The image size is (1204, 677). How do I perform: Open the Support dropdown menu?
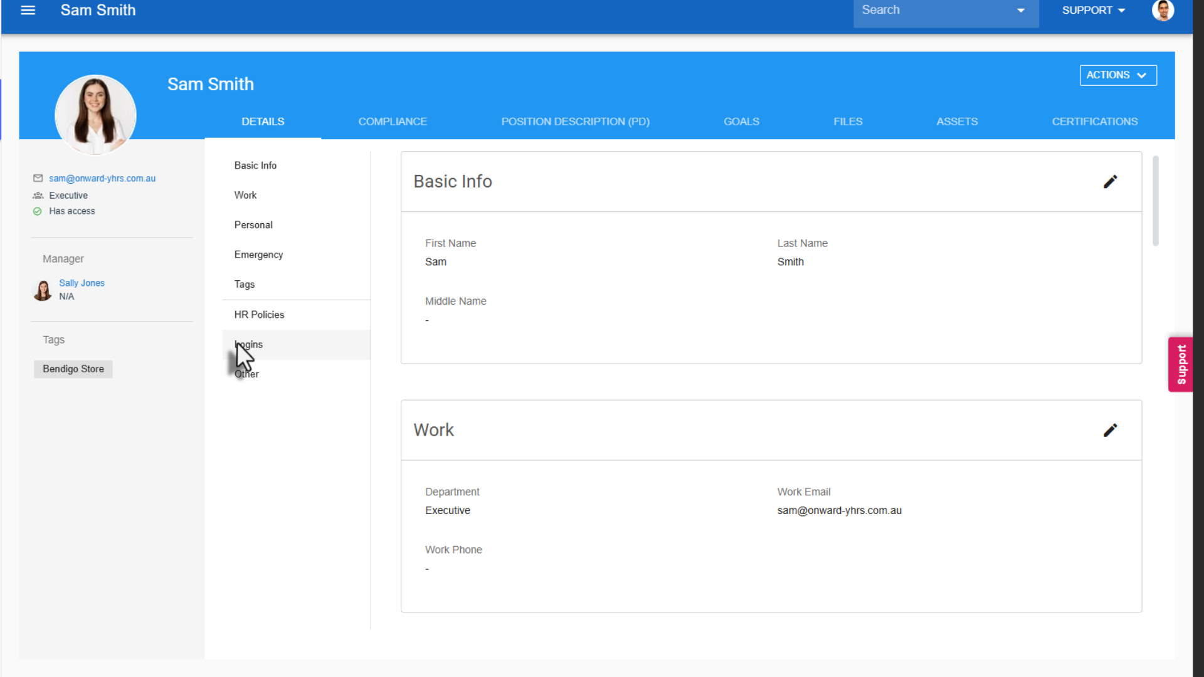click(1094, 11)
